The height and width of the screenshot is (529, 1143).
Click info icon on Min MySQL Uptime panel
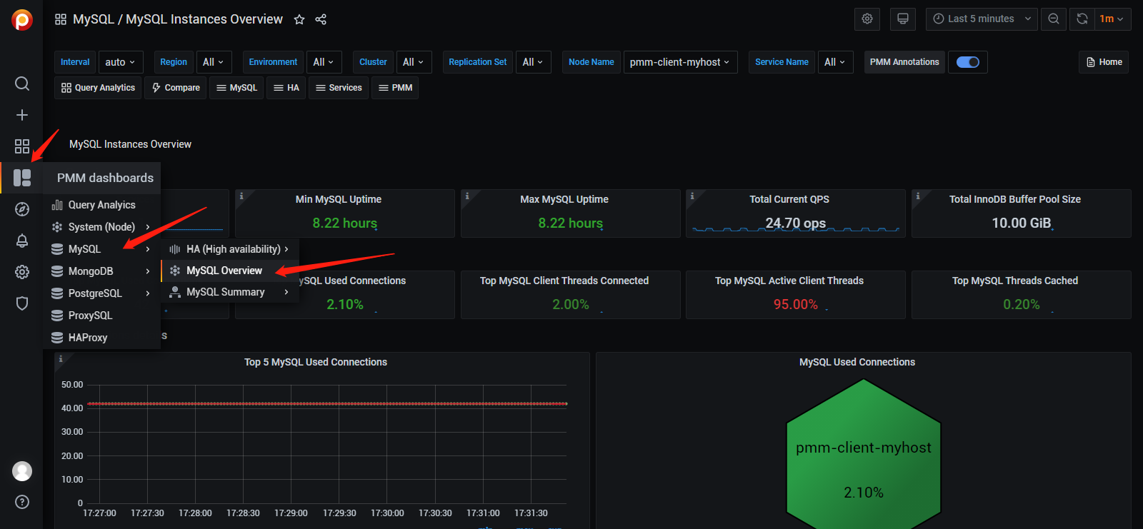(x=241, y=196)
